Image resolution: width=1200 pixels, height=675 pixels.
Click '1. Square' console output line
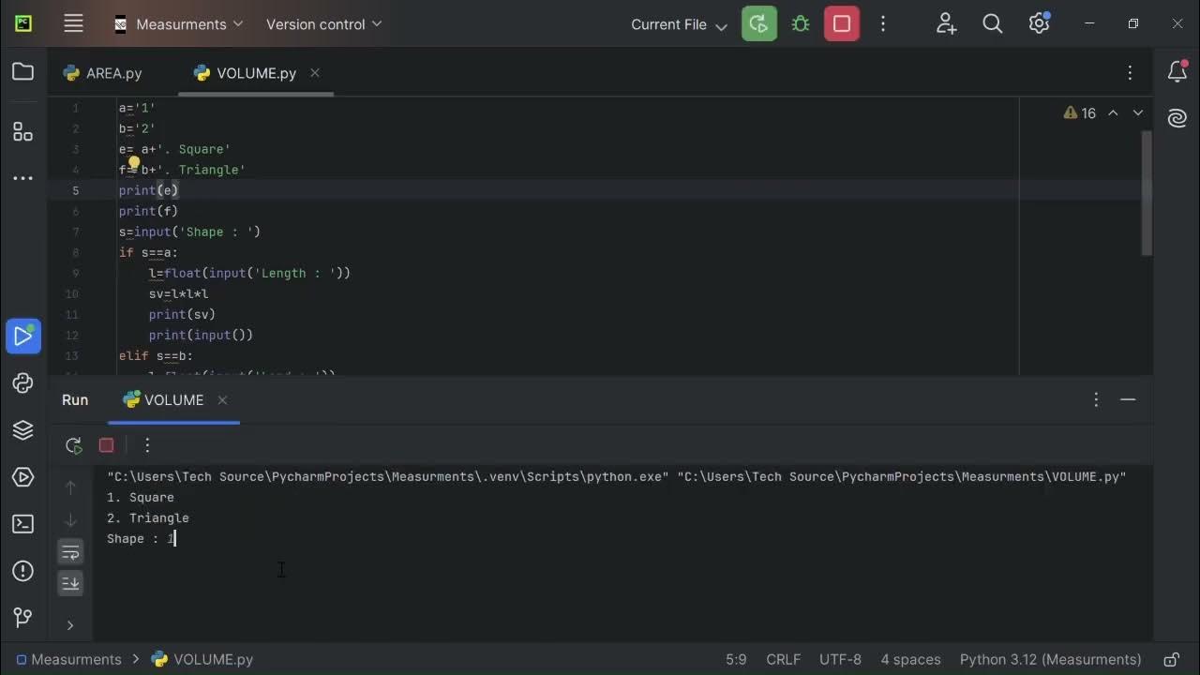(141, 497)
